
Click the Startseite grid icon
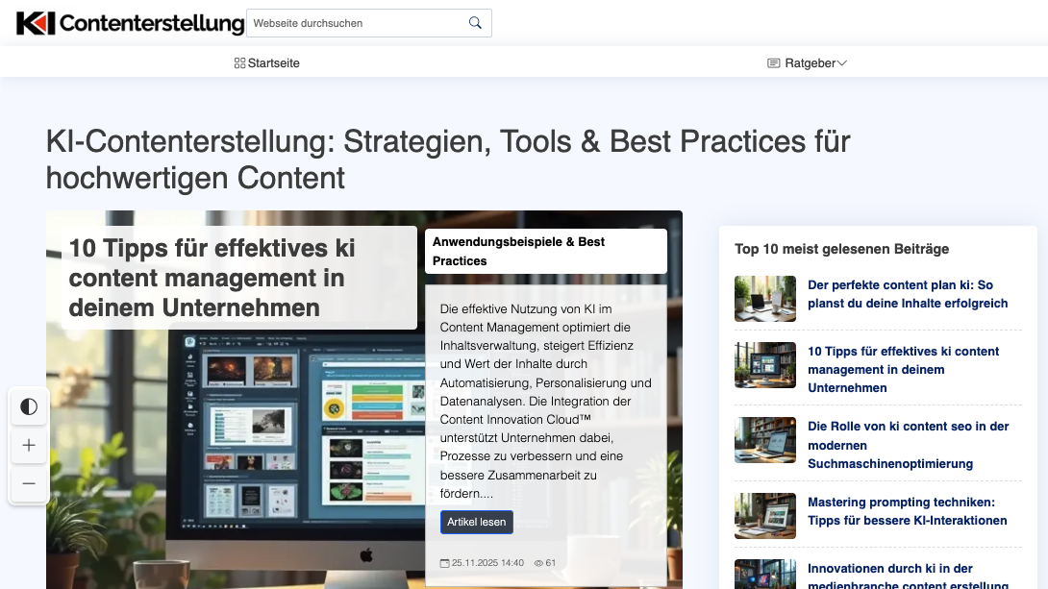239,63
